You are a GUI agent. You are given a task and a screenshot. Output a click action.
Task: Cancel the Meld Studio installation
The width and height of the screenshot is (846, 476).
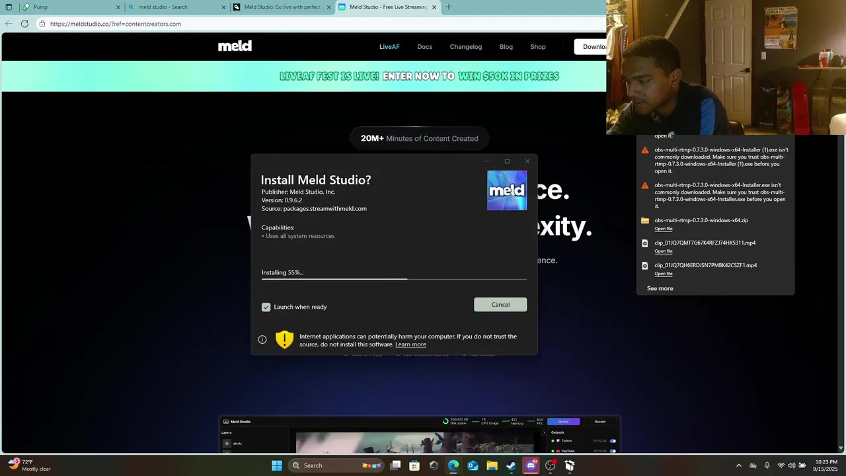coord(500,305)
